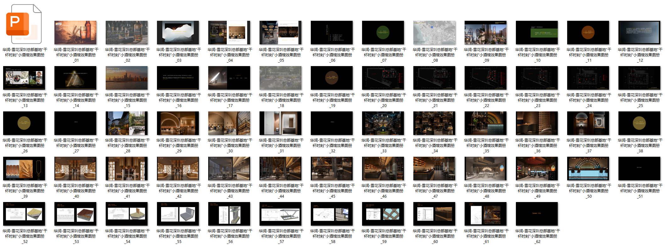Click thumbnail ending _61
The image size is (665, 248).
[486, 214]
